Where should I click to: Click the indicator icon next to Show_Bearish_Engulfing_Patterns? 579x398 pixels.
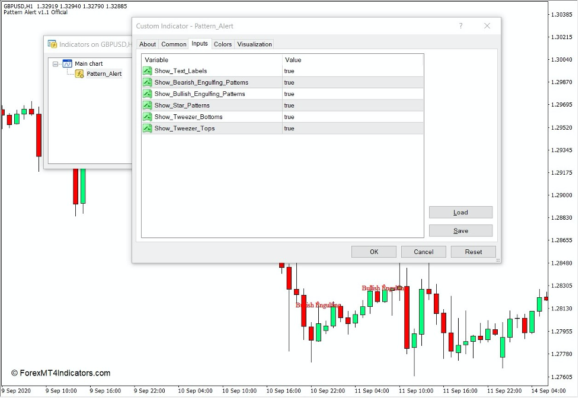(x=147, y=82)
